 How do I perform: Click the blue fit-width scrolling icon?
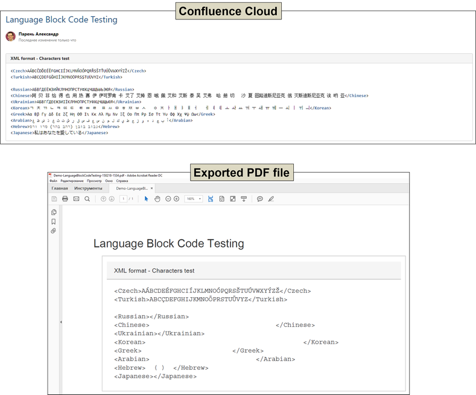coord(211,199)
